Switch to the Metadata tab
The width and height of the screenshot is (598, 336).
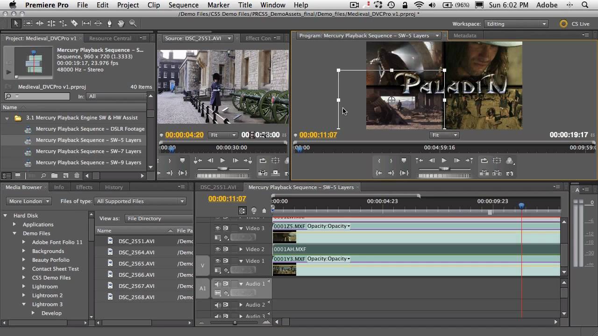click(x=465, y=35)
